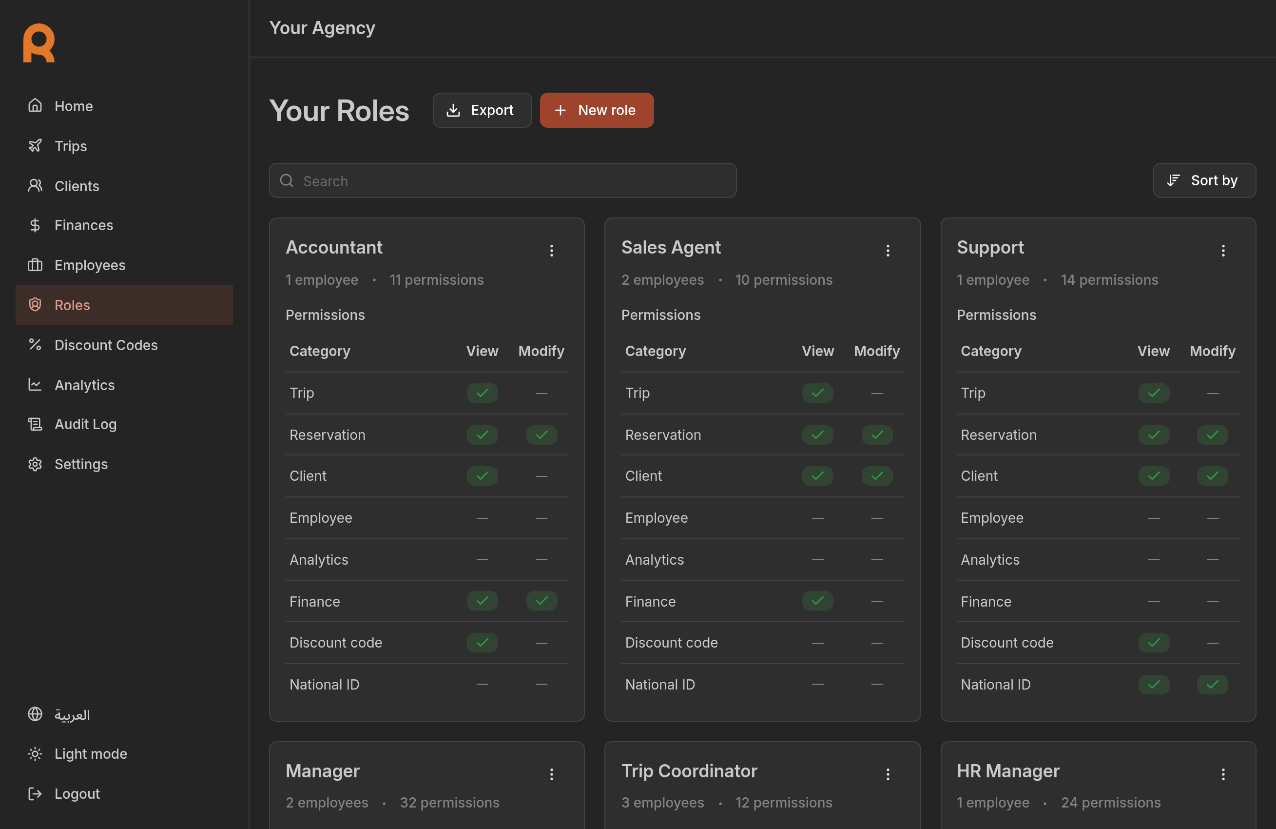The height and width of the screenshot is (829, 1276).
Task: Open the Analytics sidebar item
Action: pyautogui.click(x=84, y=385)
